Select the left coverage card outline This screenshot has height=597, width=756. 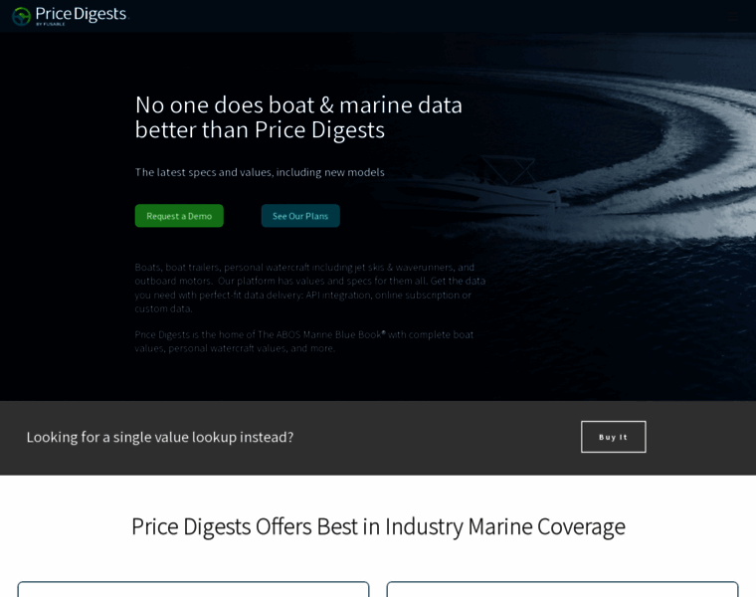click(x=193, y=589)
